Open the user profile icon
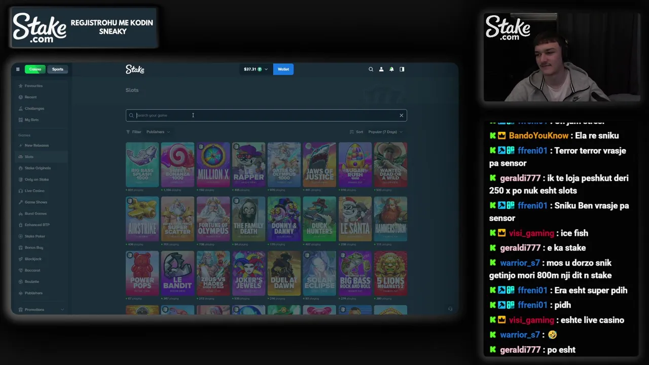Image resolution: width=649 pixels, height=365 pixels. click(x=381, y=69)
